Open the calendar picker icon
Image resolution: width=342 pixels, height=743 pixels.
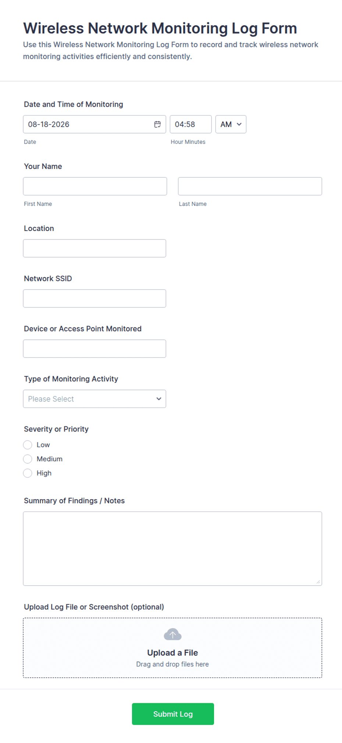(x=157, y=124)
